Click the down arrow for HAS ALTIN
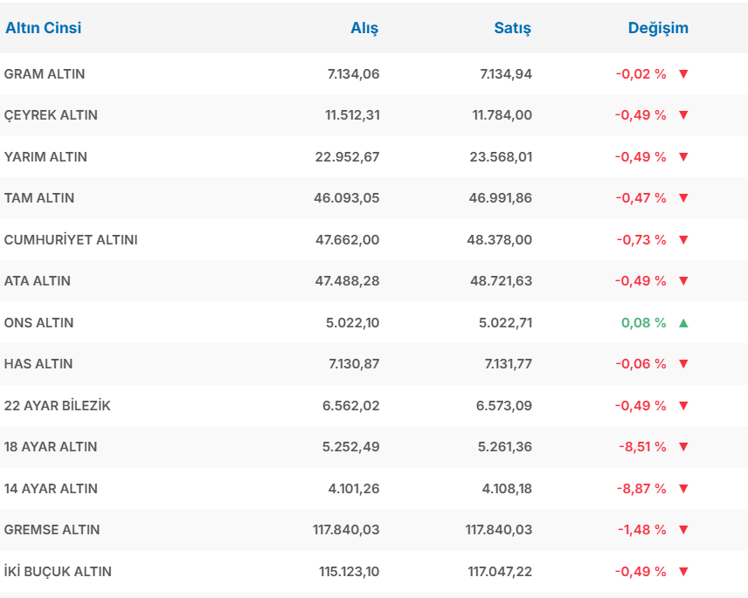 683,364
